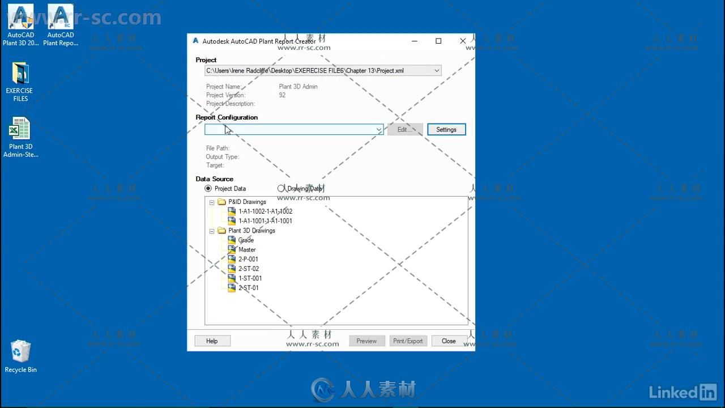Viewport: 725px width, 408px height.
Task: Click drawing icon beside 1-ST-001
Action: tap(232, 278)
